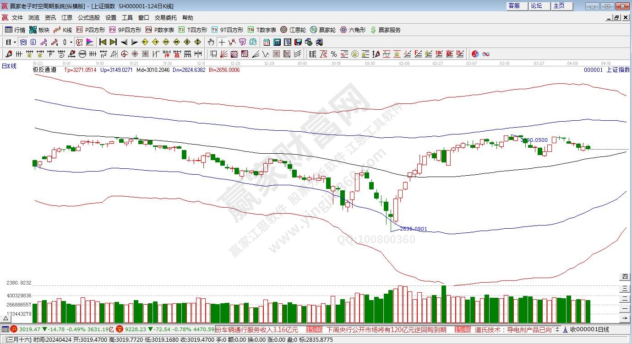
Task: Jump to first bar with skip-to-start icon
Action: pyautogui.click(x=103, y=42)
